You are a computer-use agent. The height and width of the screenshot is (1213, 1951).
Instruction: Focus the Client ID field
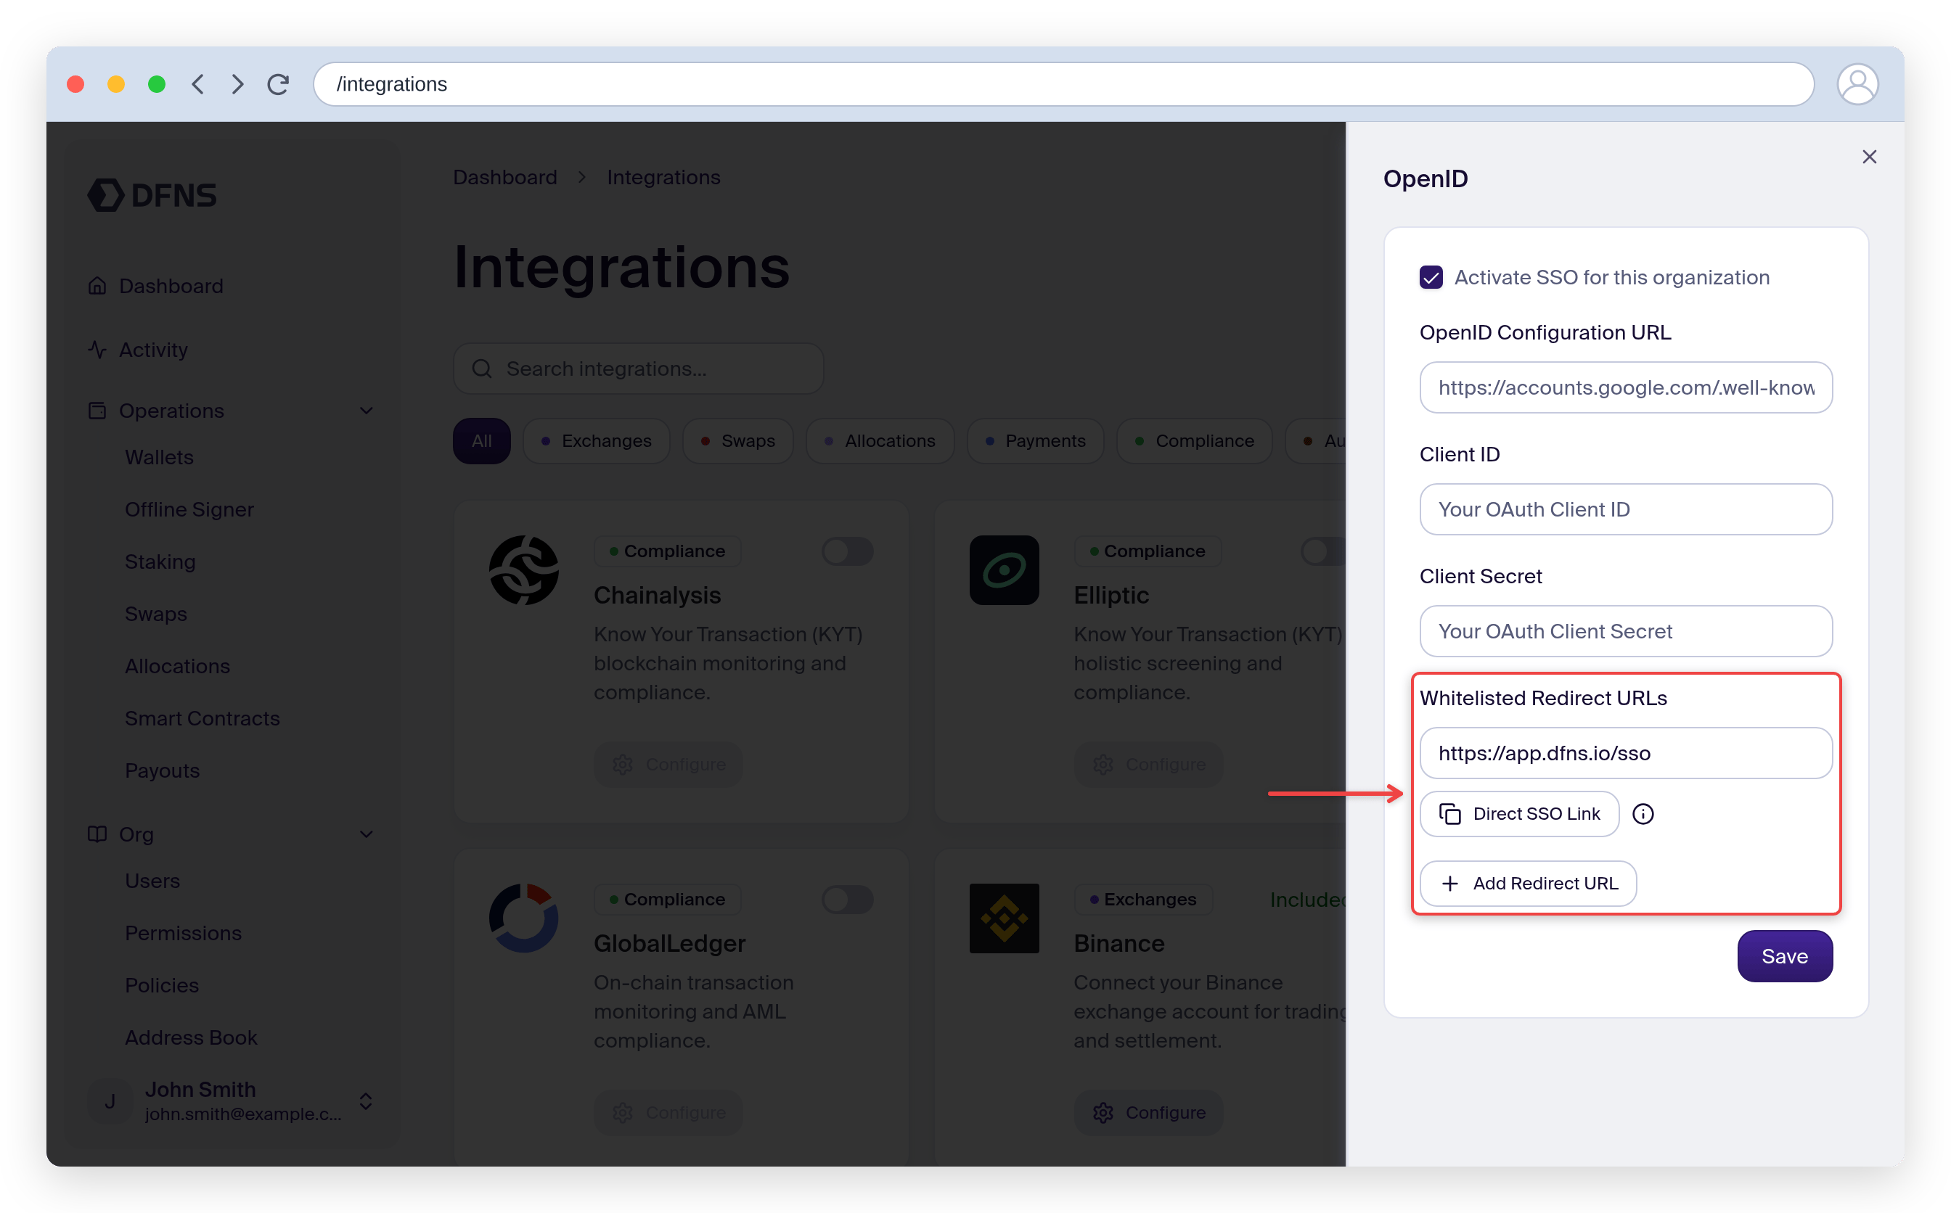click(x=1626, y=509)
